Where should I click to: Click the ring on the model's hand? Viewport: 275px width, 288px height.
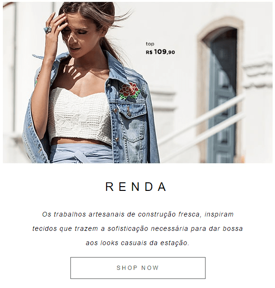pyautogui.click(x=48, y=30)
